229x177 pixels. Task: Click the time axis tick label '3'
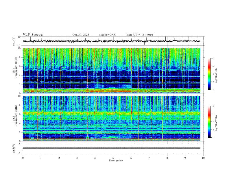[77, 158]
